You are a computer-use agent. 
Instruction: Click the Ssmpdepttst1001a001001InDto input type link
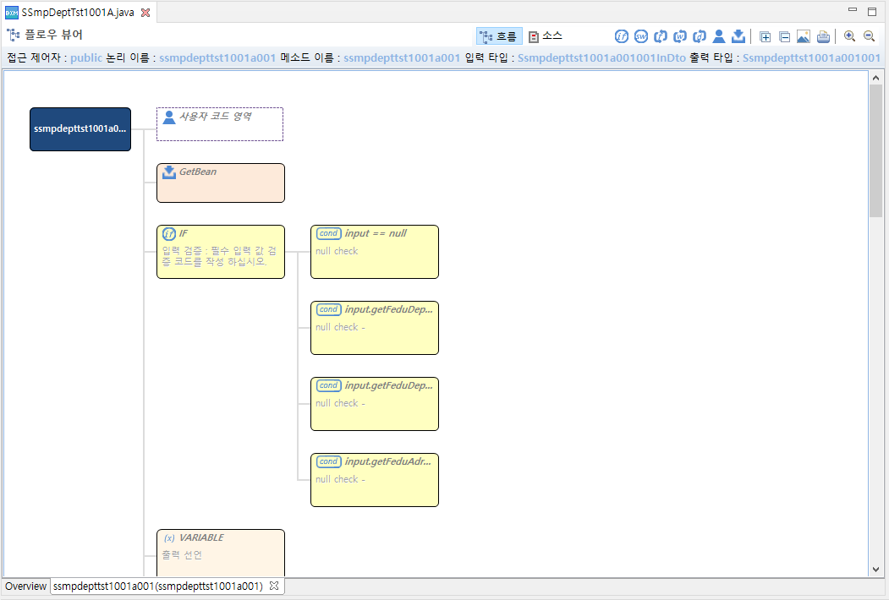[x=601, y=58]
